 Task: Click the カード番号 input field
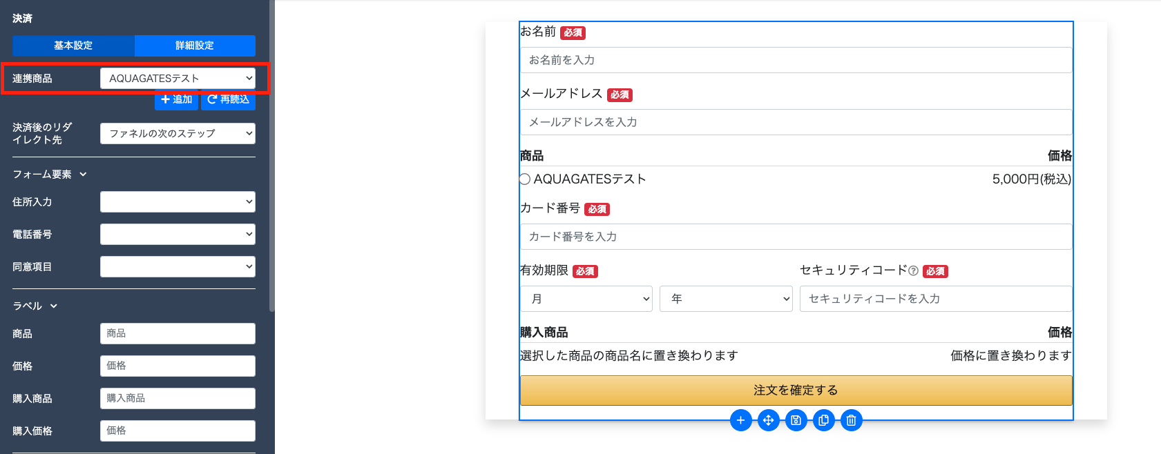[x=796, y=237]
